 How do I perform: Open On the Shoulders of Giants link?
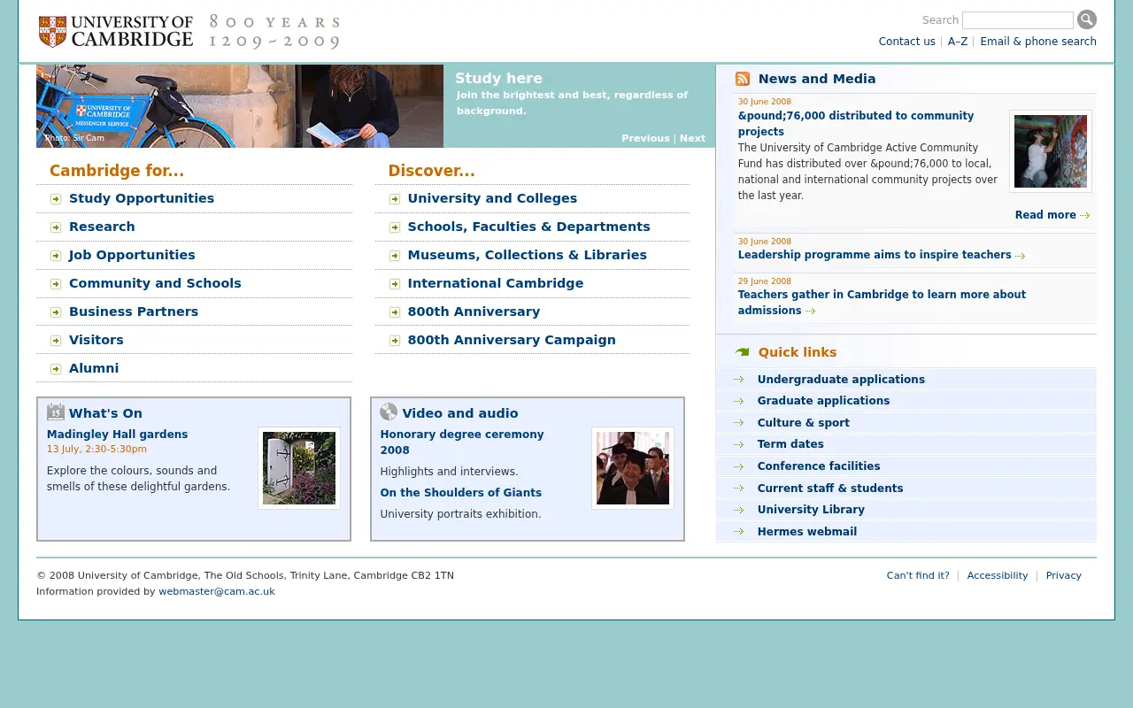tap(460, 493)
